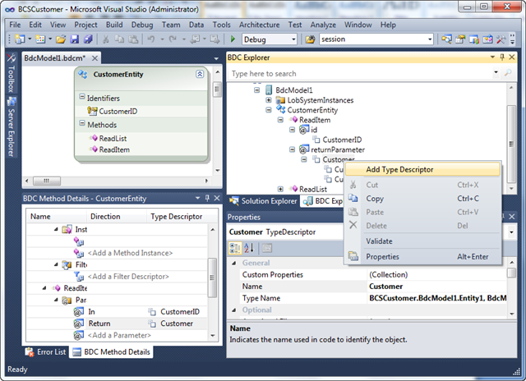This screenshot has height=381, width=526.
Task: Click the Undo toolbar icon
Action: click(151, 39)
